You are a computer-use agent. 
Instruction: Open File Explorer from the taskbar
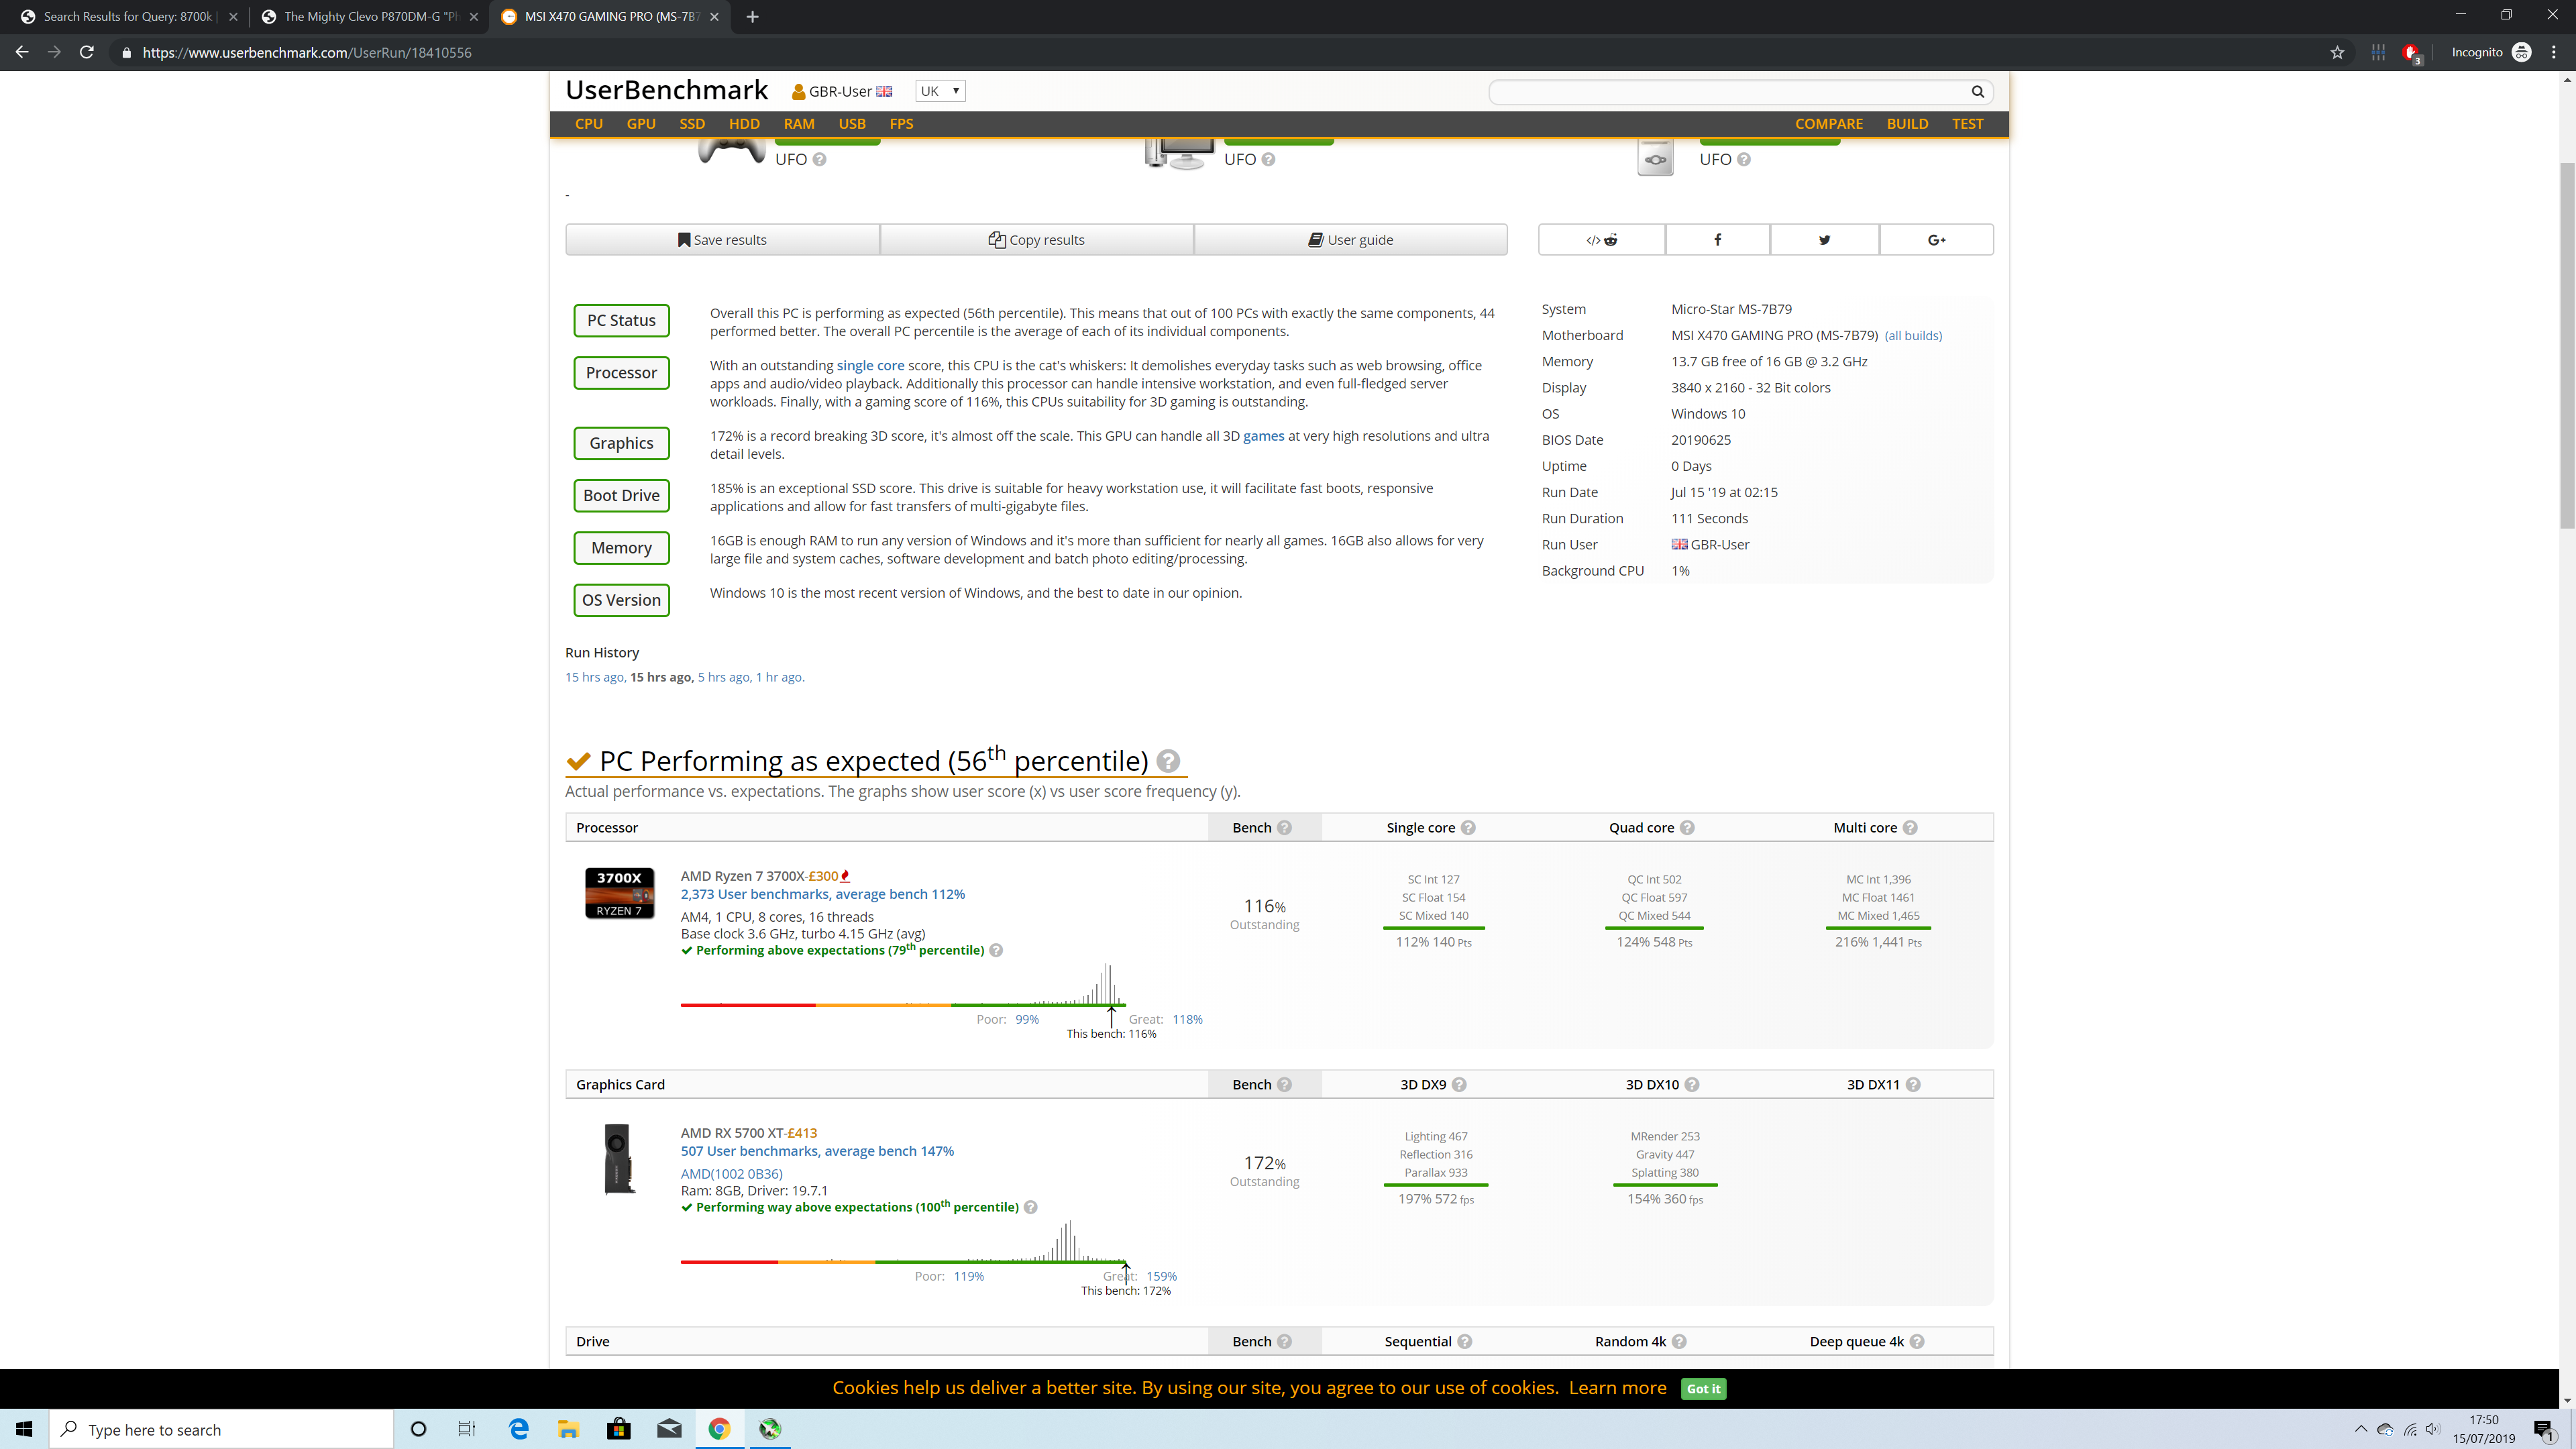[568, 1429]
